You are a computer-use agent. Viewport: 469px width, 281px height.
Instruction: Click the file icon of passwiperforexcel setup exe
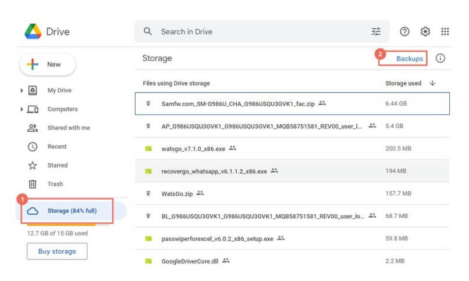click(x=148, y=239)
